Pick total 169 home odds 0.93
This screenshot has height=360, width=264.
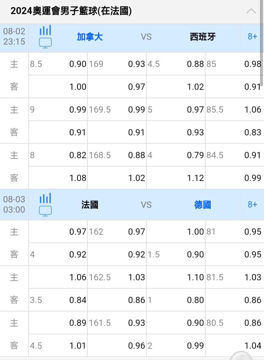[x=117, y=64]
